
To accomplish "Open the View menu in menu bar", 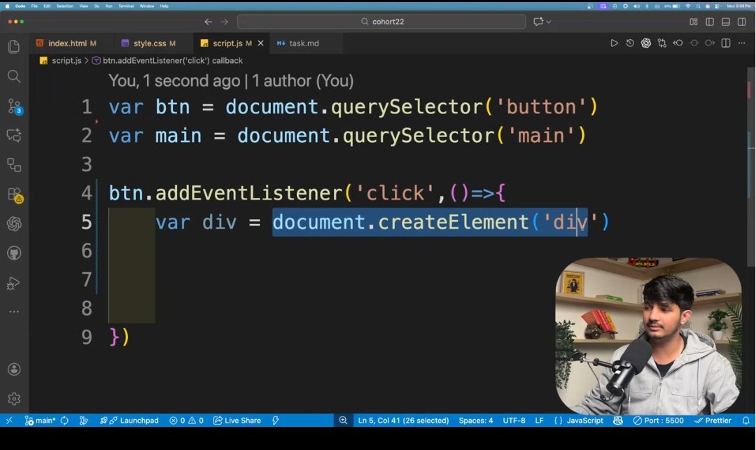I will (83, 6).
